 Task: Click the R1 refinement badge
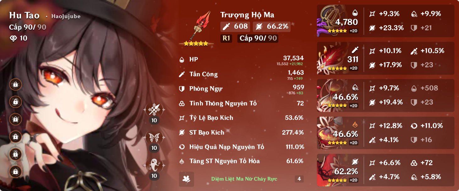click(x=226, y=38)
